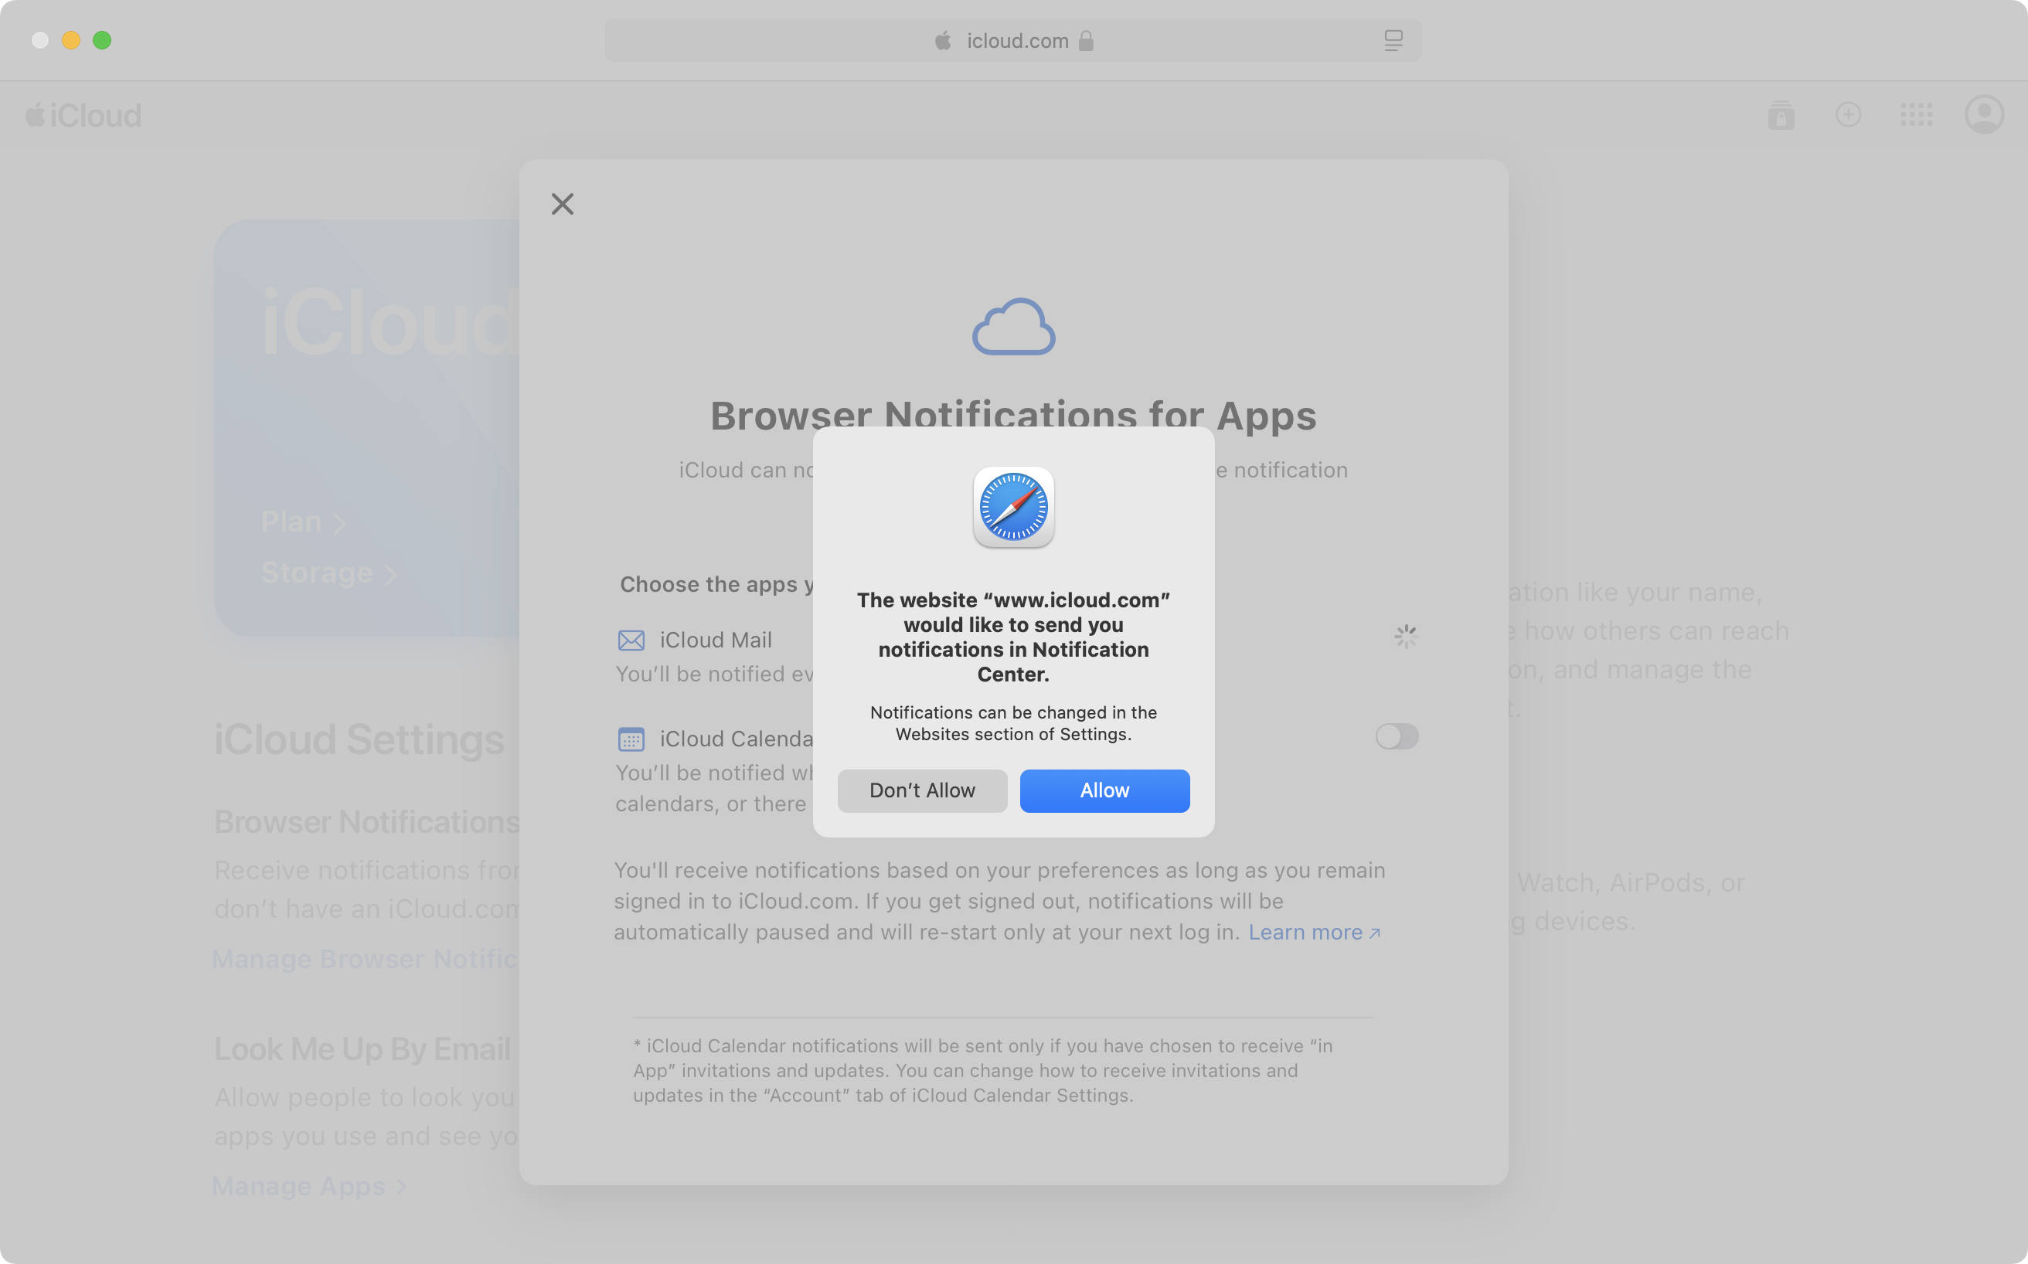This screenshot has height=1264, width=2028.
Task: Open the apps grid launcher
Action: pyautogui.click(x=1915, y=114)
